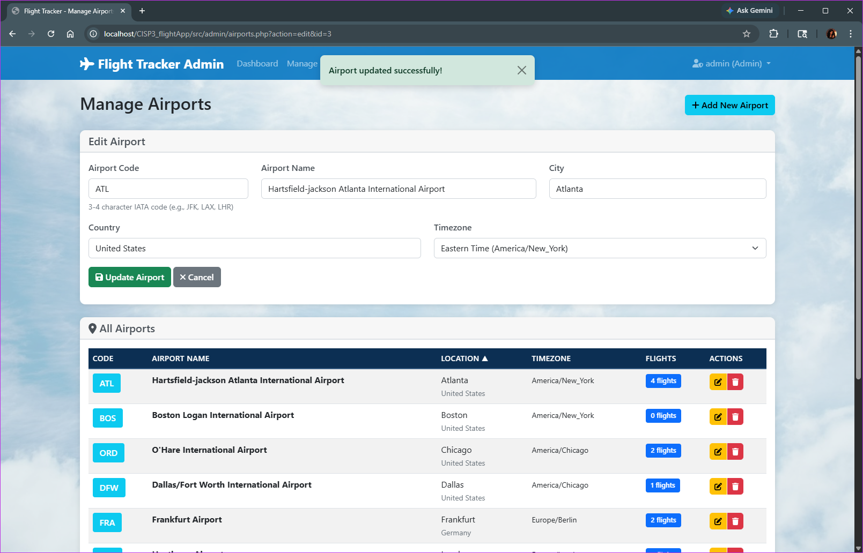Delete the ATL airport row
Image resolution: width=863 pixels, height=553 pixels.
(x=735, y=382)
